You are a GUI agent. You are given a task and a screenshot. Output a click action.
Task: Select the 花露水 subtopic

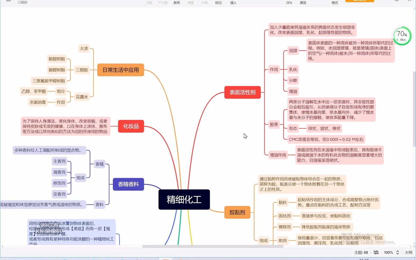82,97
